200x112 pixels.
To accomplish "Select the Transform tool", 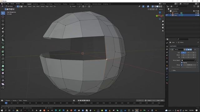I will 3,32.
